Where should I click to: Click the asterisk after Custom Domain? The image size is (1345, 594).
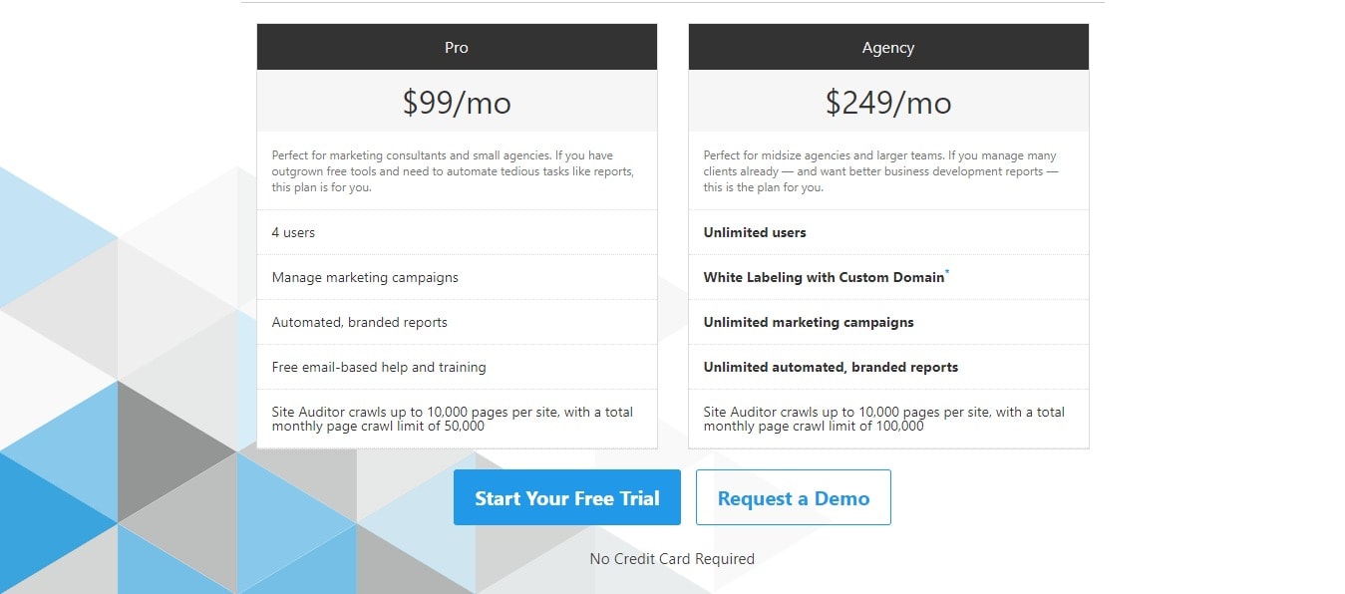pos(947,272)
